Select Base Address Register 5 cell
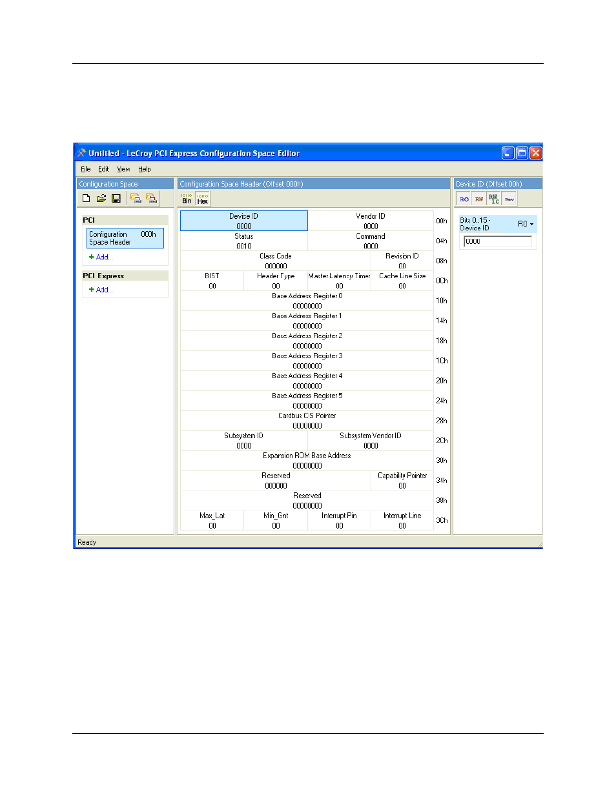 [307, 401]
